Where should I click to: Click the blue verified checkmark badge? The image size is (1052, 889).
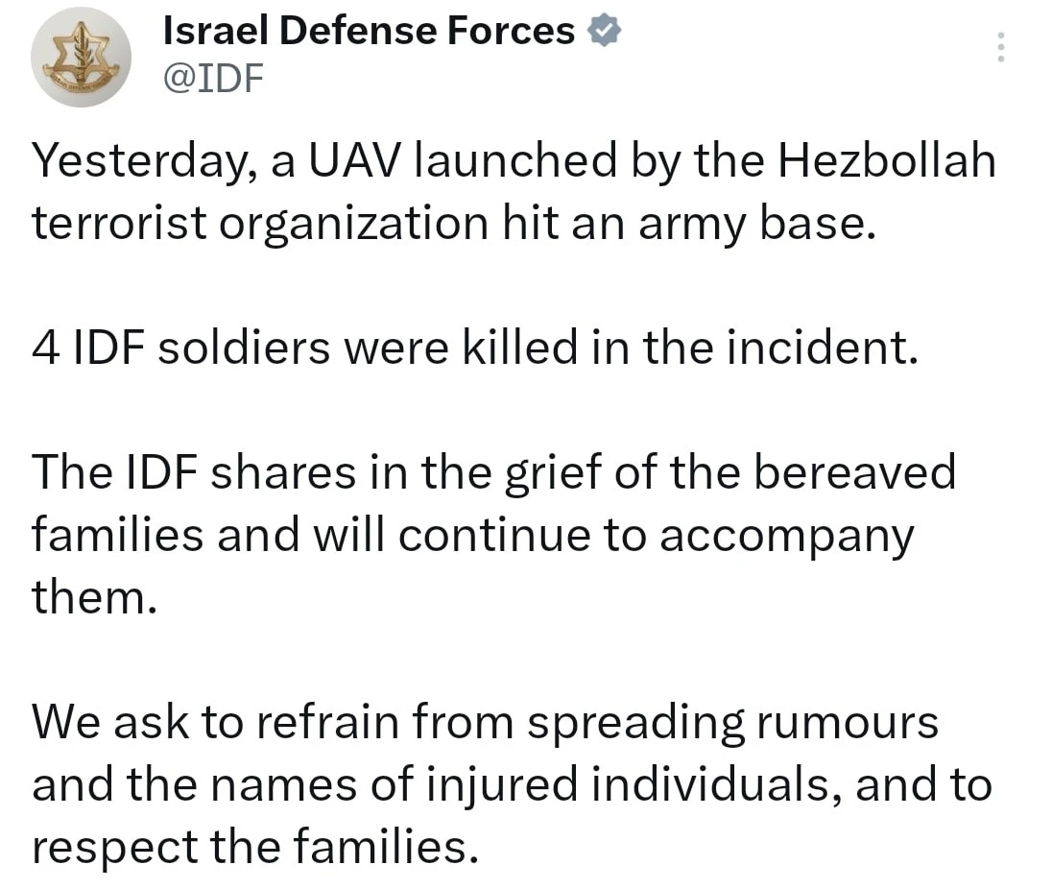(604, 32)
